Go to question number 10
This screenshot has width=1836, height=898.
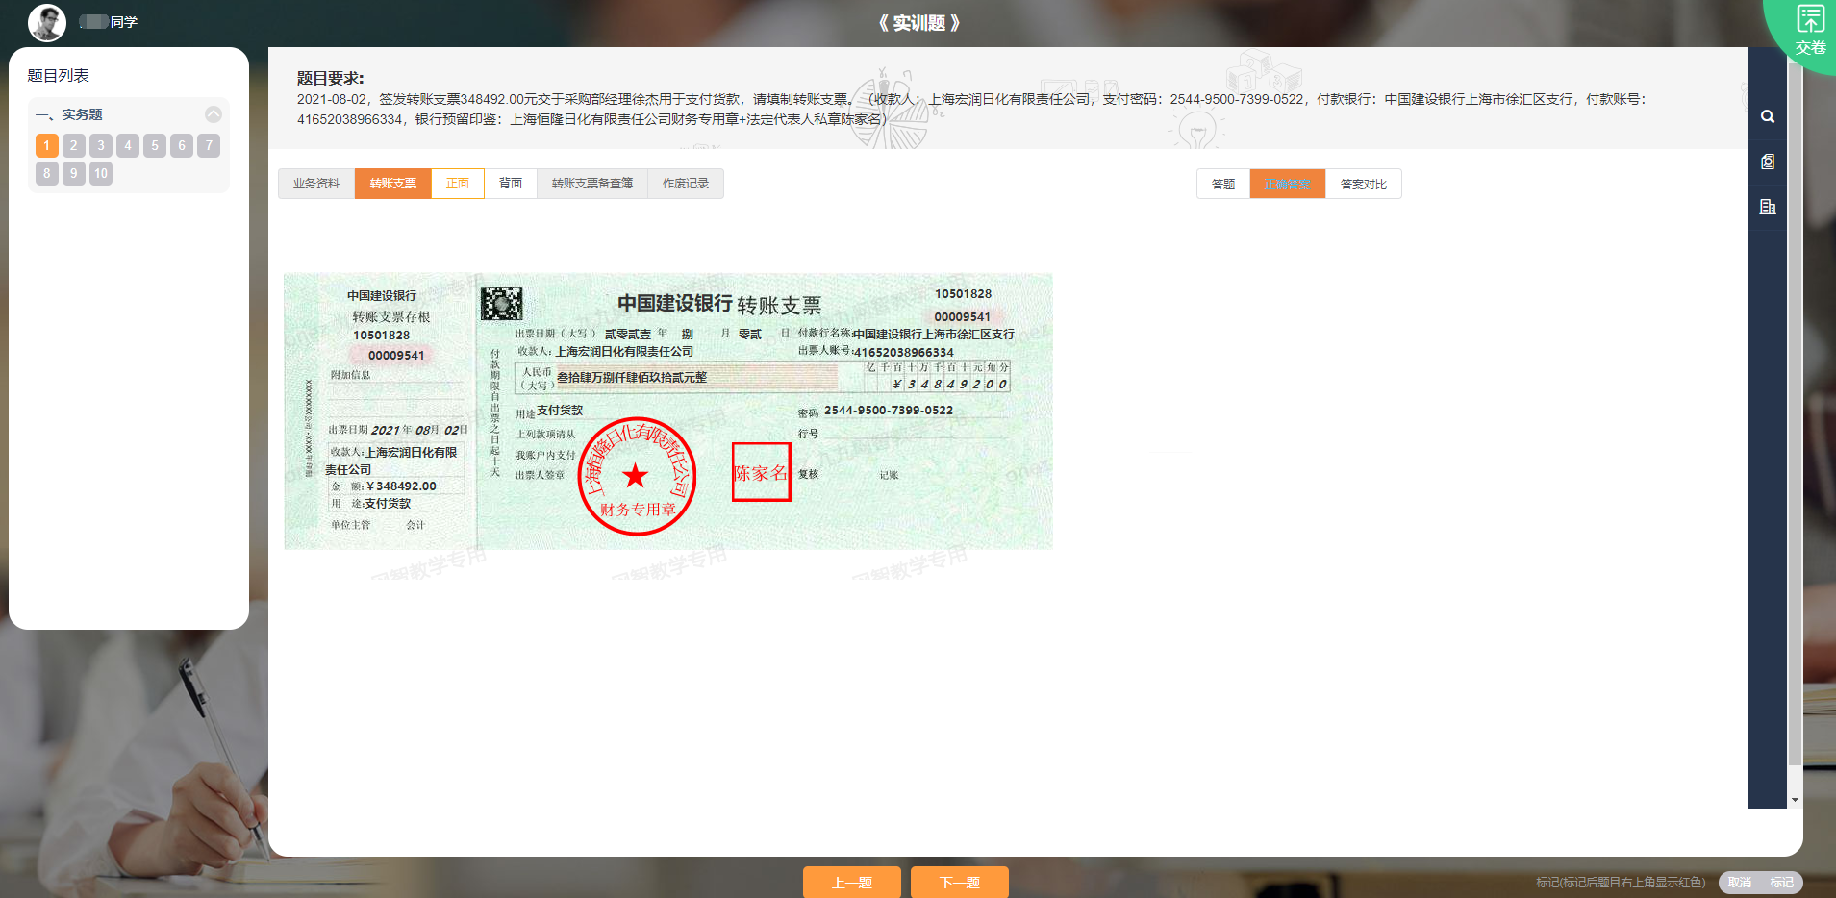coord(101,173)
